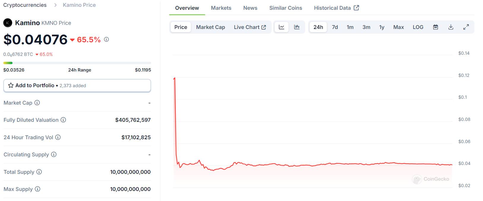
Task: Open the calendar date range picker
Action: point(436,27)
